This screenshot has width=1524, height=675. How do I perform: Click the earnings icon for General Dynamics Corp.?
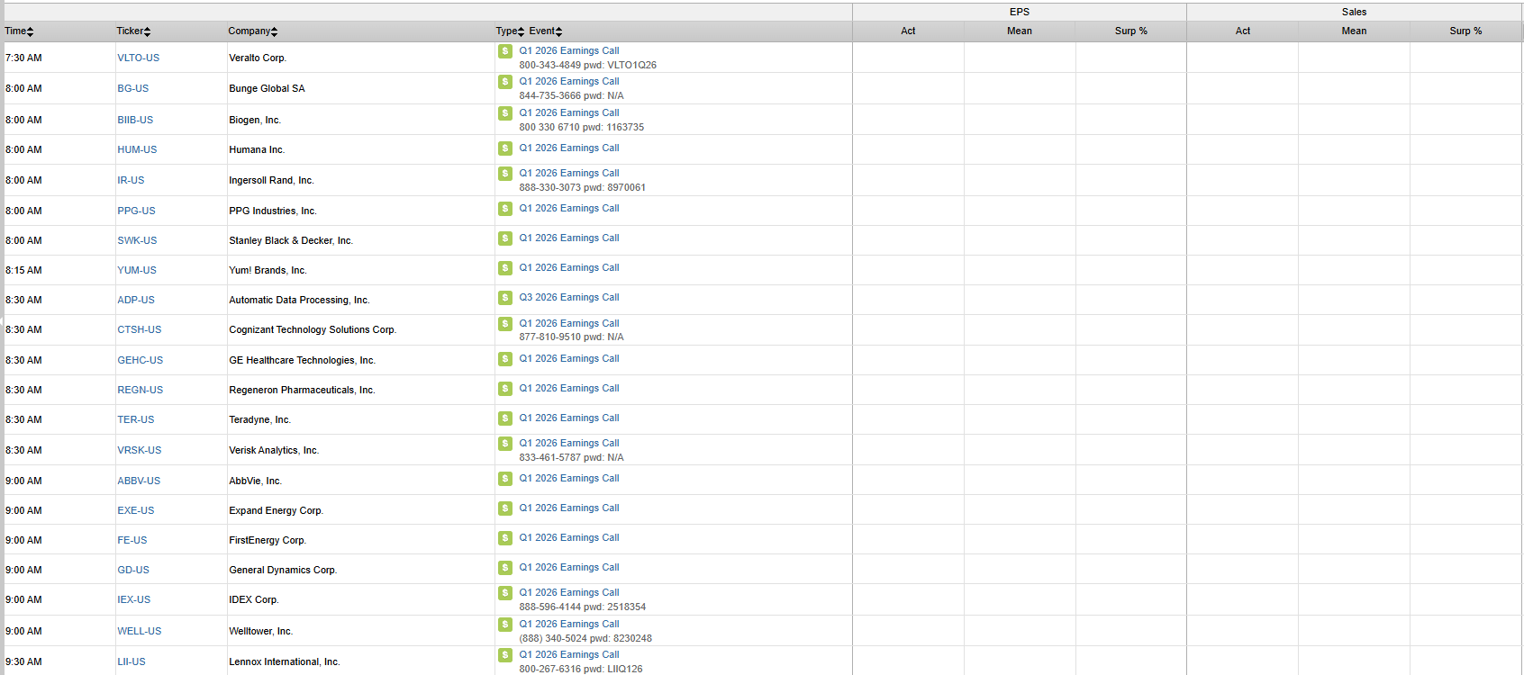pyautogui.click(x=505, y=568)
